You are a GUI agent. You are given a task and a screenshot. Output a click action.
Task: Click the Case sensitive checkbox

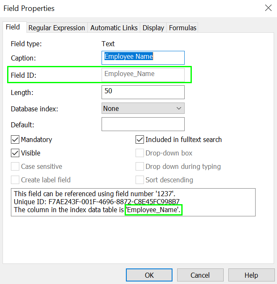click(x=15, y=166)
